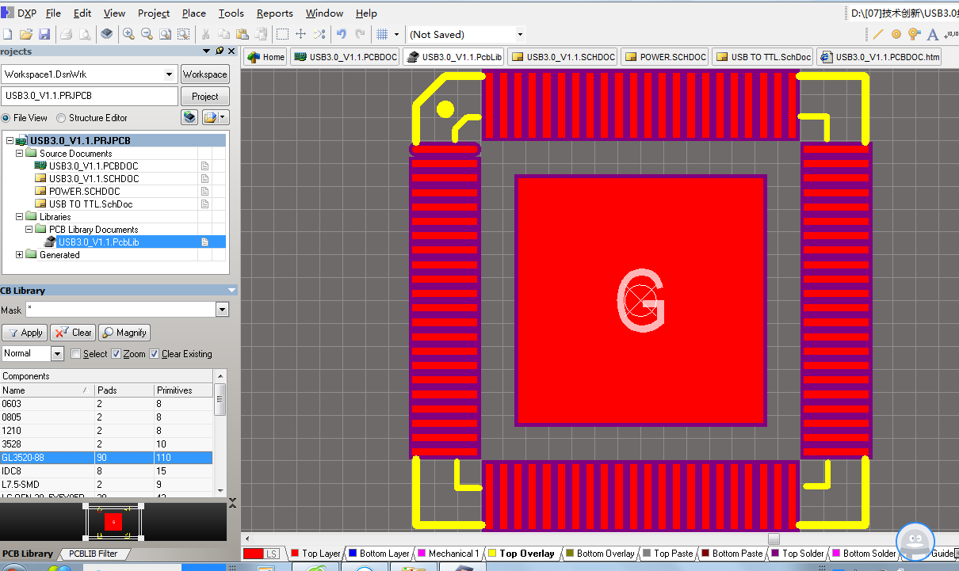The width and height of the screenshot is (959, 571).
Task: Click the Paste clipboard icon
Action: click(x=242, y=34)
